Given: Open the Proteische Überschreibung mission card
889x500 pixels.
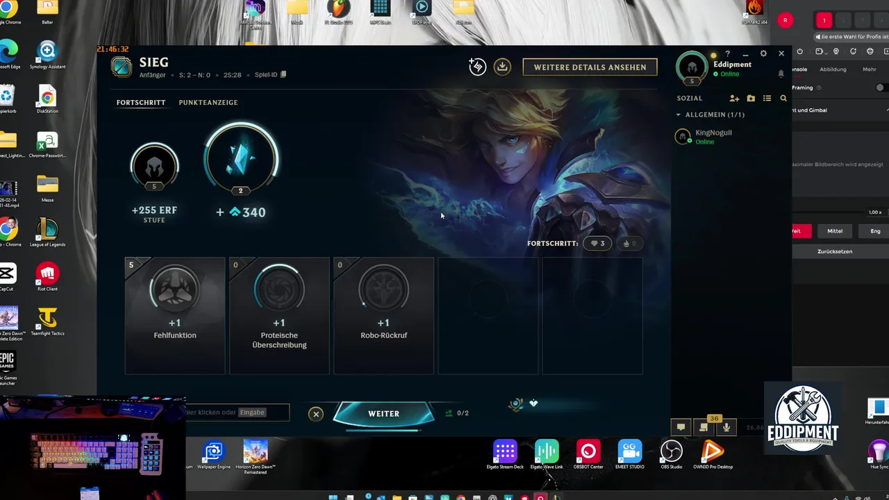Looking at the screenshot, I should click(x=279, y=316).
